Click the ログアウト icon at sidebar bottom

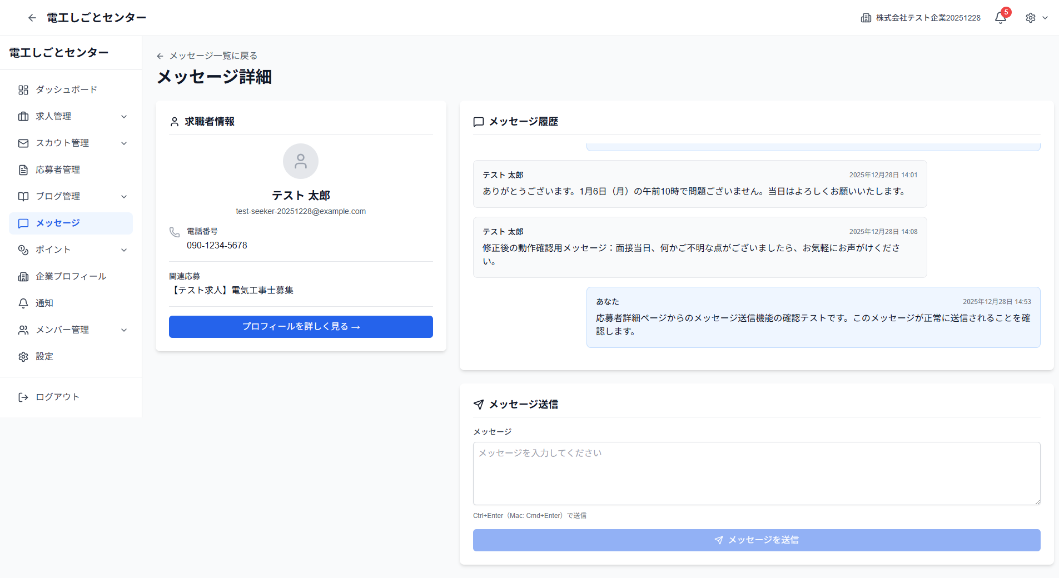click(23, 397)
